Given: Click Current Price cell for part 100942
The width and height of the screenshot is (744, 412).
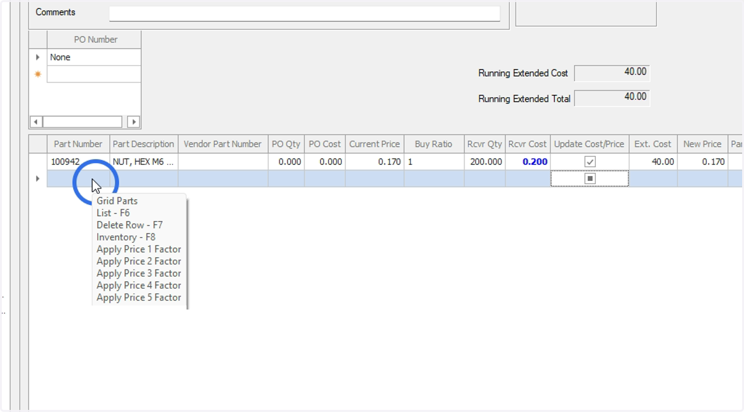Looking at the screenshot, I should [374, 162].
